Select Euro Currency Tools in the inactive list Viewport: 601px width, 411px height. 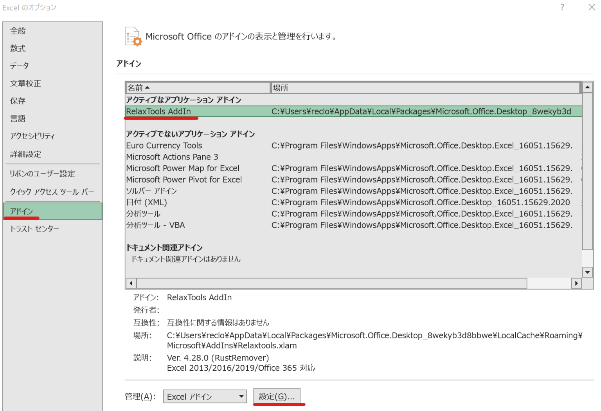pyautogui.click(x=164, y=145)
